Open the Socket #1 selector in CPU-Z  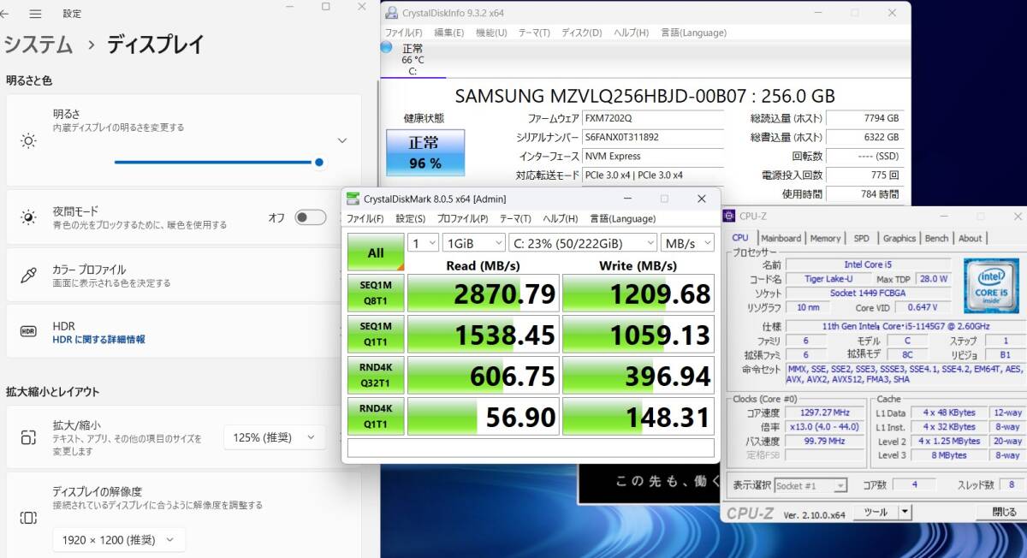(x=810, y=485)
